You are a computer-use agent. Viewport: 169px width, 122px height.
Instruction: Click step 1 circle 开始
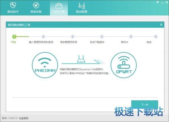click(x=14, y=37)
